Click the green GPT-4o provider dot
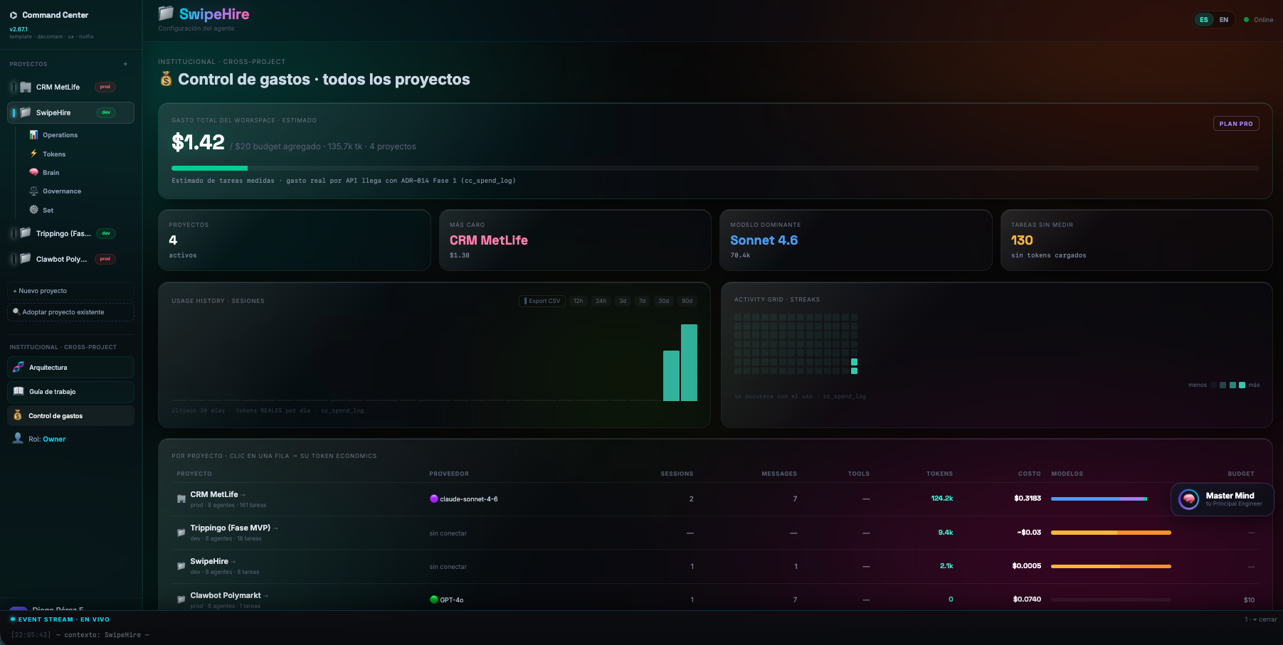 (x=434, y=599)
